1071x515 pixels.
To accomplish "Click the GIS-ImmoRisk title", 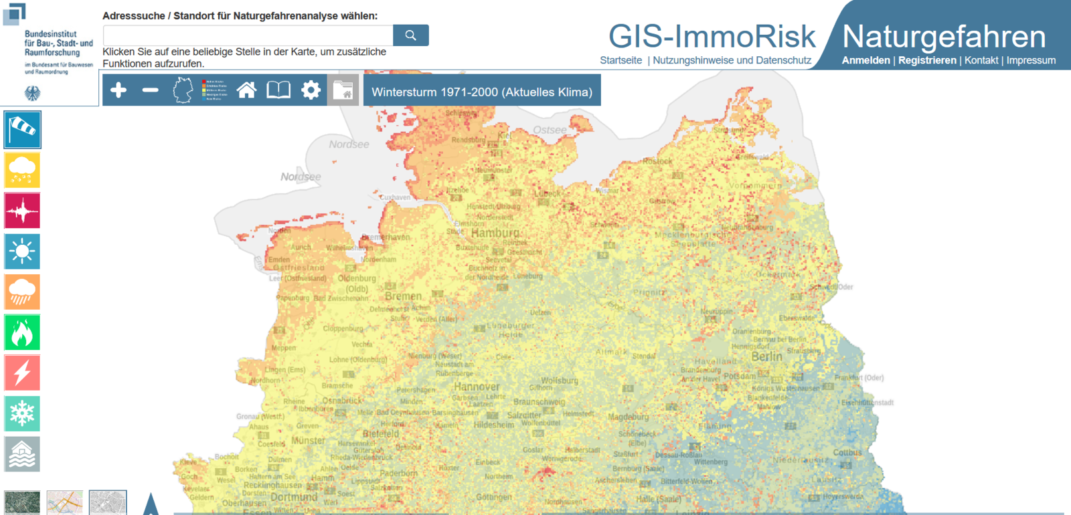I will click(712, 36).
